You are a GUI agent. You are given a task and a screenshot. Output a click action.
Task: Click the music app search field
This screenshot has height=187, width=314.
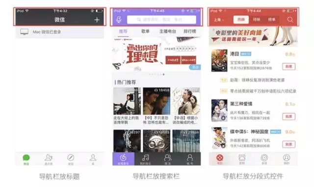tap(161, 20)
